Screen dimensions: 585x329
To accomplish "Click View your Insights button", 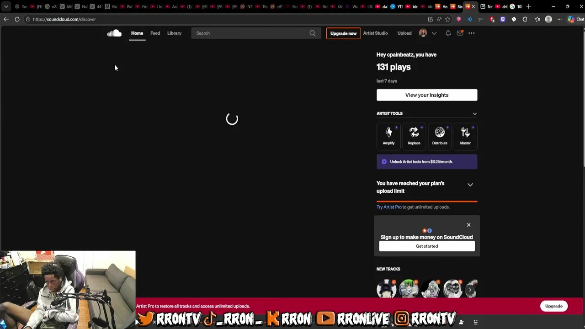I will (427, 95).
